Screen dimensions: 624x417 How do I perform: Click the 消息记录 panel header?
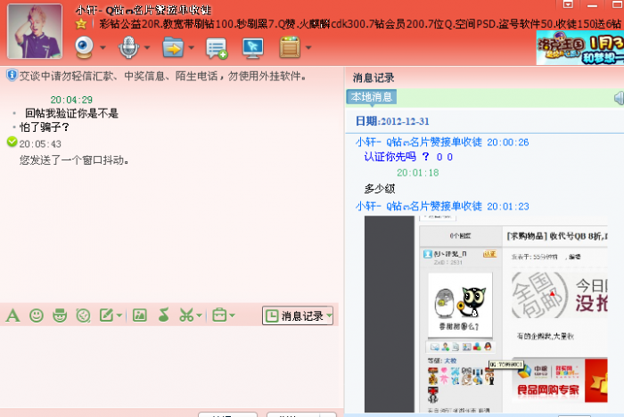coord(374,78)
